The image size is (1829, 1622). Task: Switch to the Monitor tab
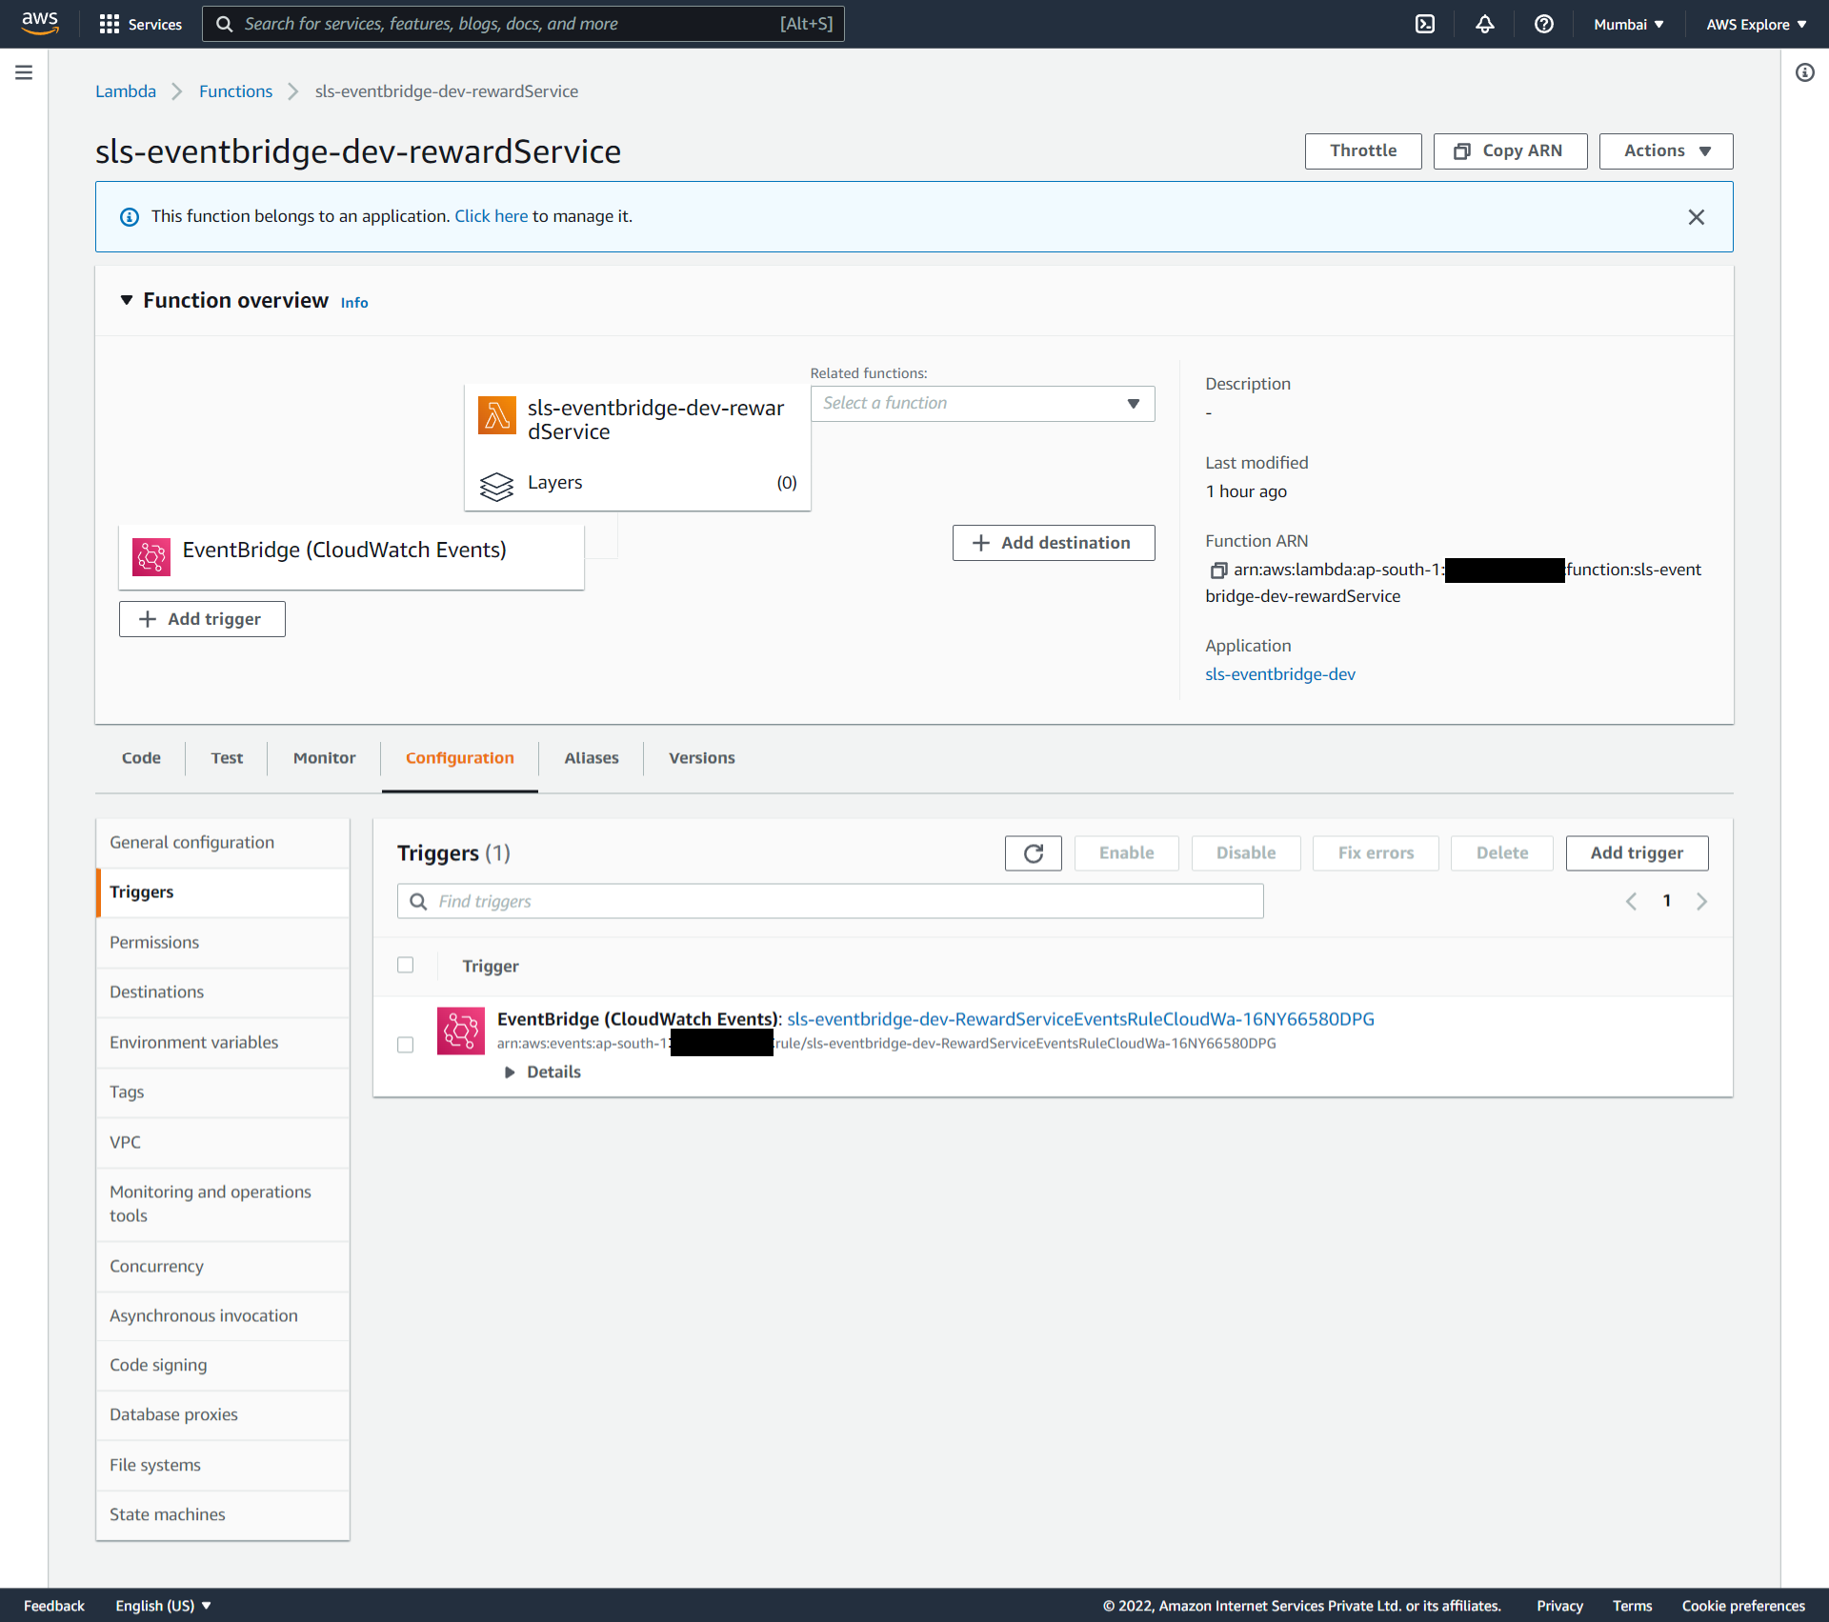pos(324,758)
